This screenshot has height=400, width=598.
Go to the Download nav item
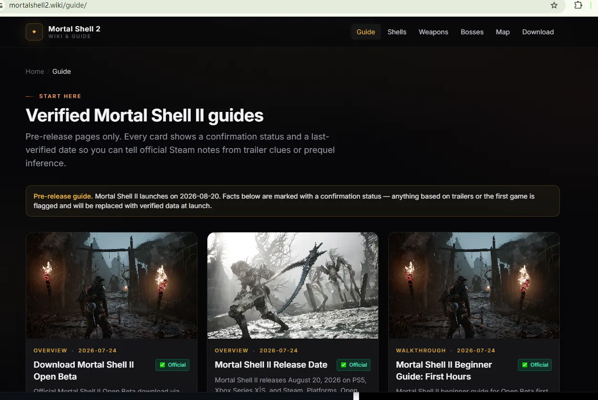538,32
